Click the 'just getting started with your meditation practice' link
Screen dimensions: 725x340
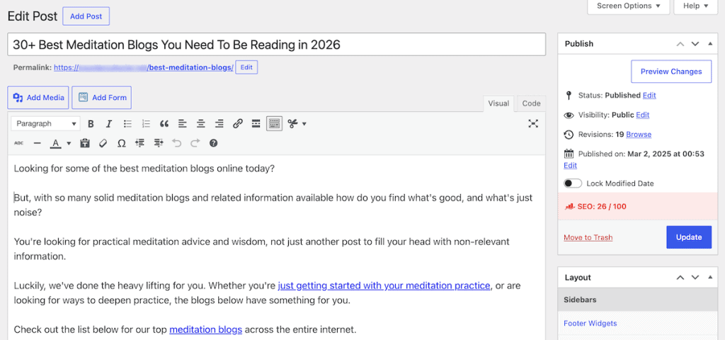[384, 285]
